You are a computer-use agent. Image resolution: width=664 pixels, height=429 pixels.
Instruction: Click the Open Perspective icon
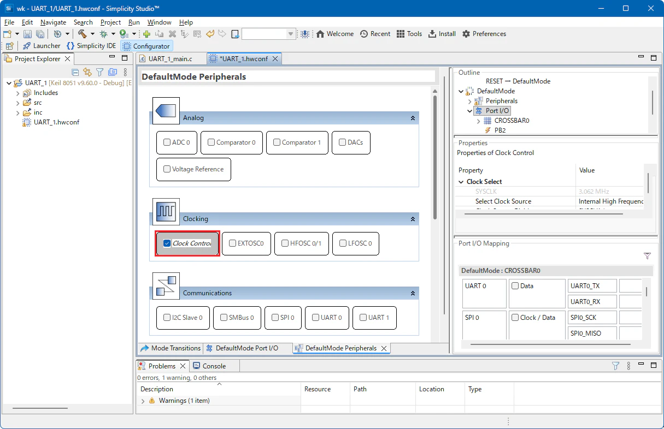tap(9, 46)
